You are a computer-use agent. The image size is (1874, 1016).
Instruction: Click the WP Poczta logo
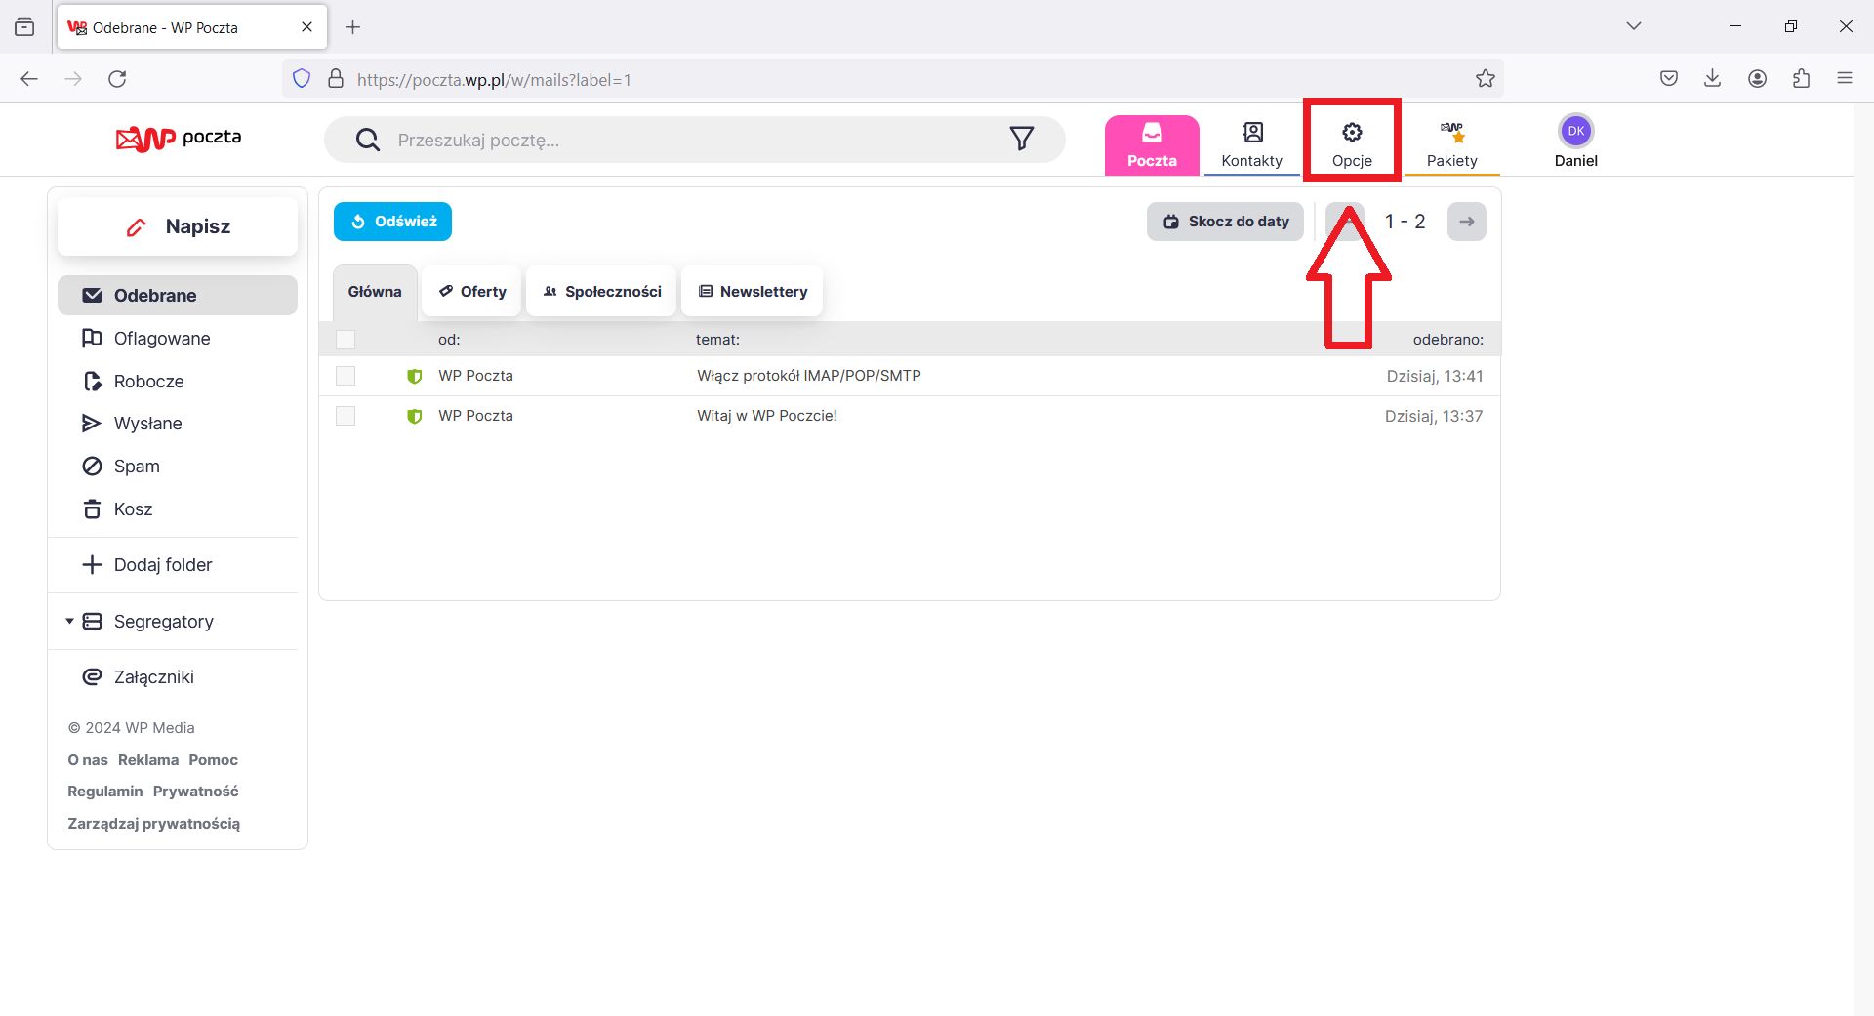click(179, 139)
